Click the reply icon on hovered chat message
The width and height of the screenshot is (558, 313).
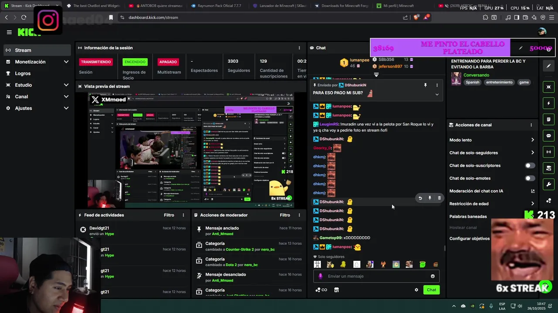point(420,198)
